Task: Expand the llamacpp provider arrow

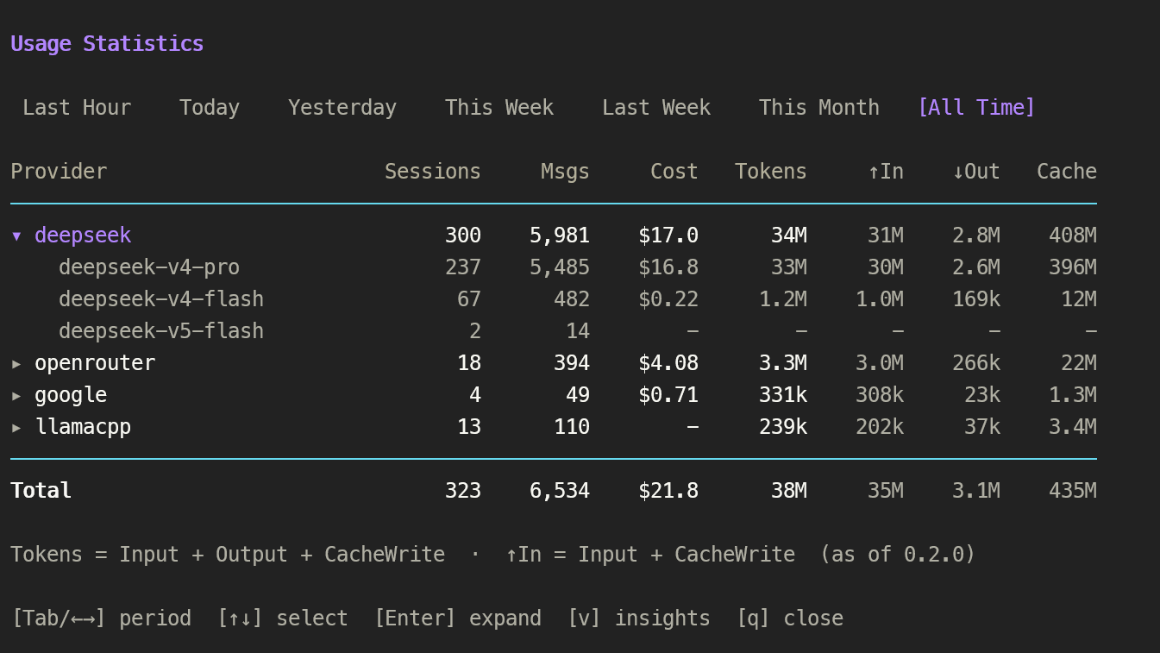Action: click(16, 427)
